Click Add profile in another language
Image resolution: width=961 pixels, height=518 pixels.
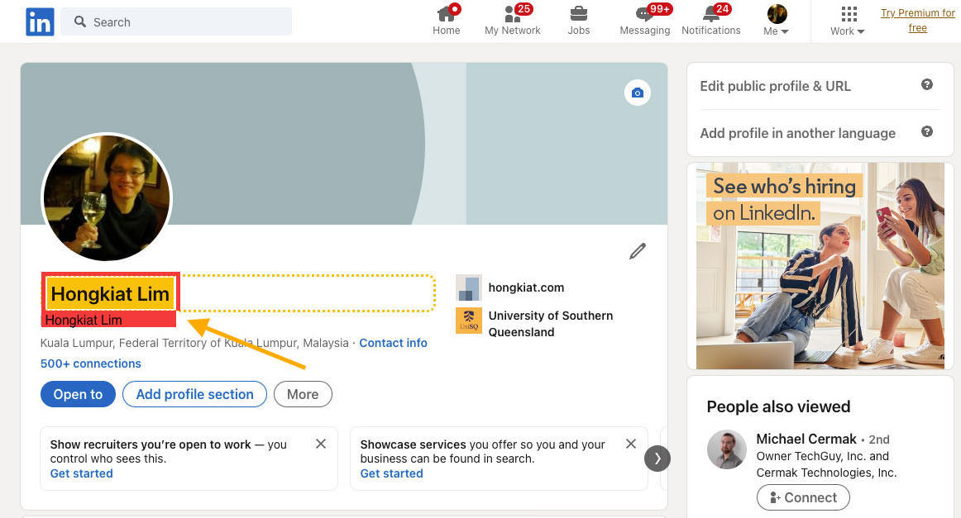pyautogui.click(x=797, y=133)
